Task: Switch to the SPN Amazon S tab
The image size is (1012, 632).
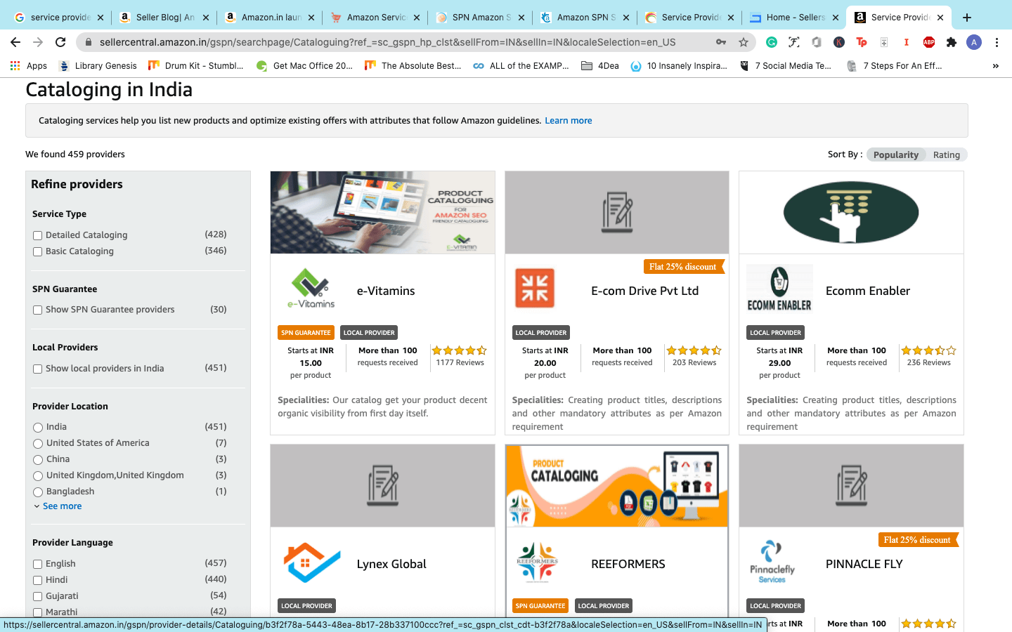Action: point(479,18)
